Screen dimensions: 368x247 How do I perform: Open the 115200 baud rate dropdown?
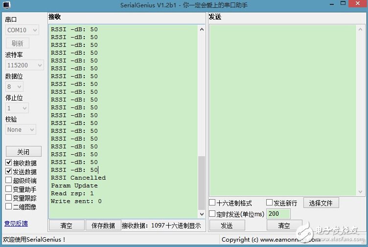coord(24,65)
